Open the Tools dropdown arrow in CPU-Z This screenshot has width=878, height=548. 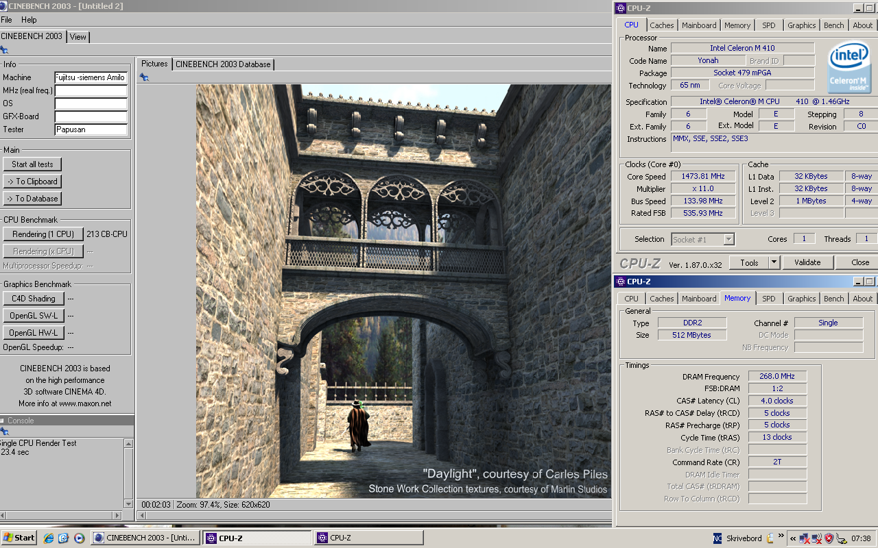tap(774, 262)
